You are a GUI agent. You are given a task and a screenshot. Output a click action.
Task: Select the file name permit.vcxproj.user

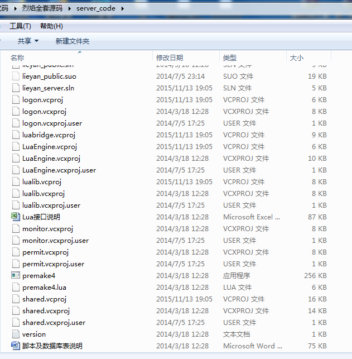54,264
